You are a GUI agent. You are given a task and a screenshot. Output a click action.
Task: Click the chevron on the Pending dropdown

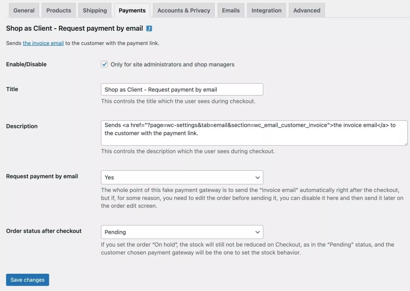tap(257, 232)
